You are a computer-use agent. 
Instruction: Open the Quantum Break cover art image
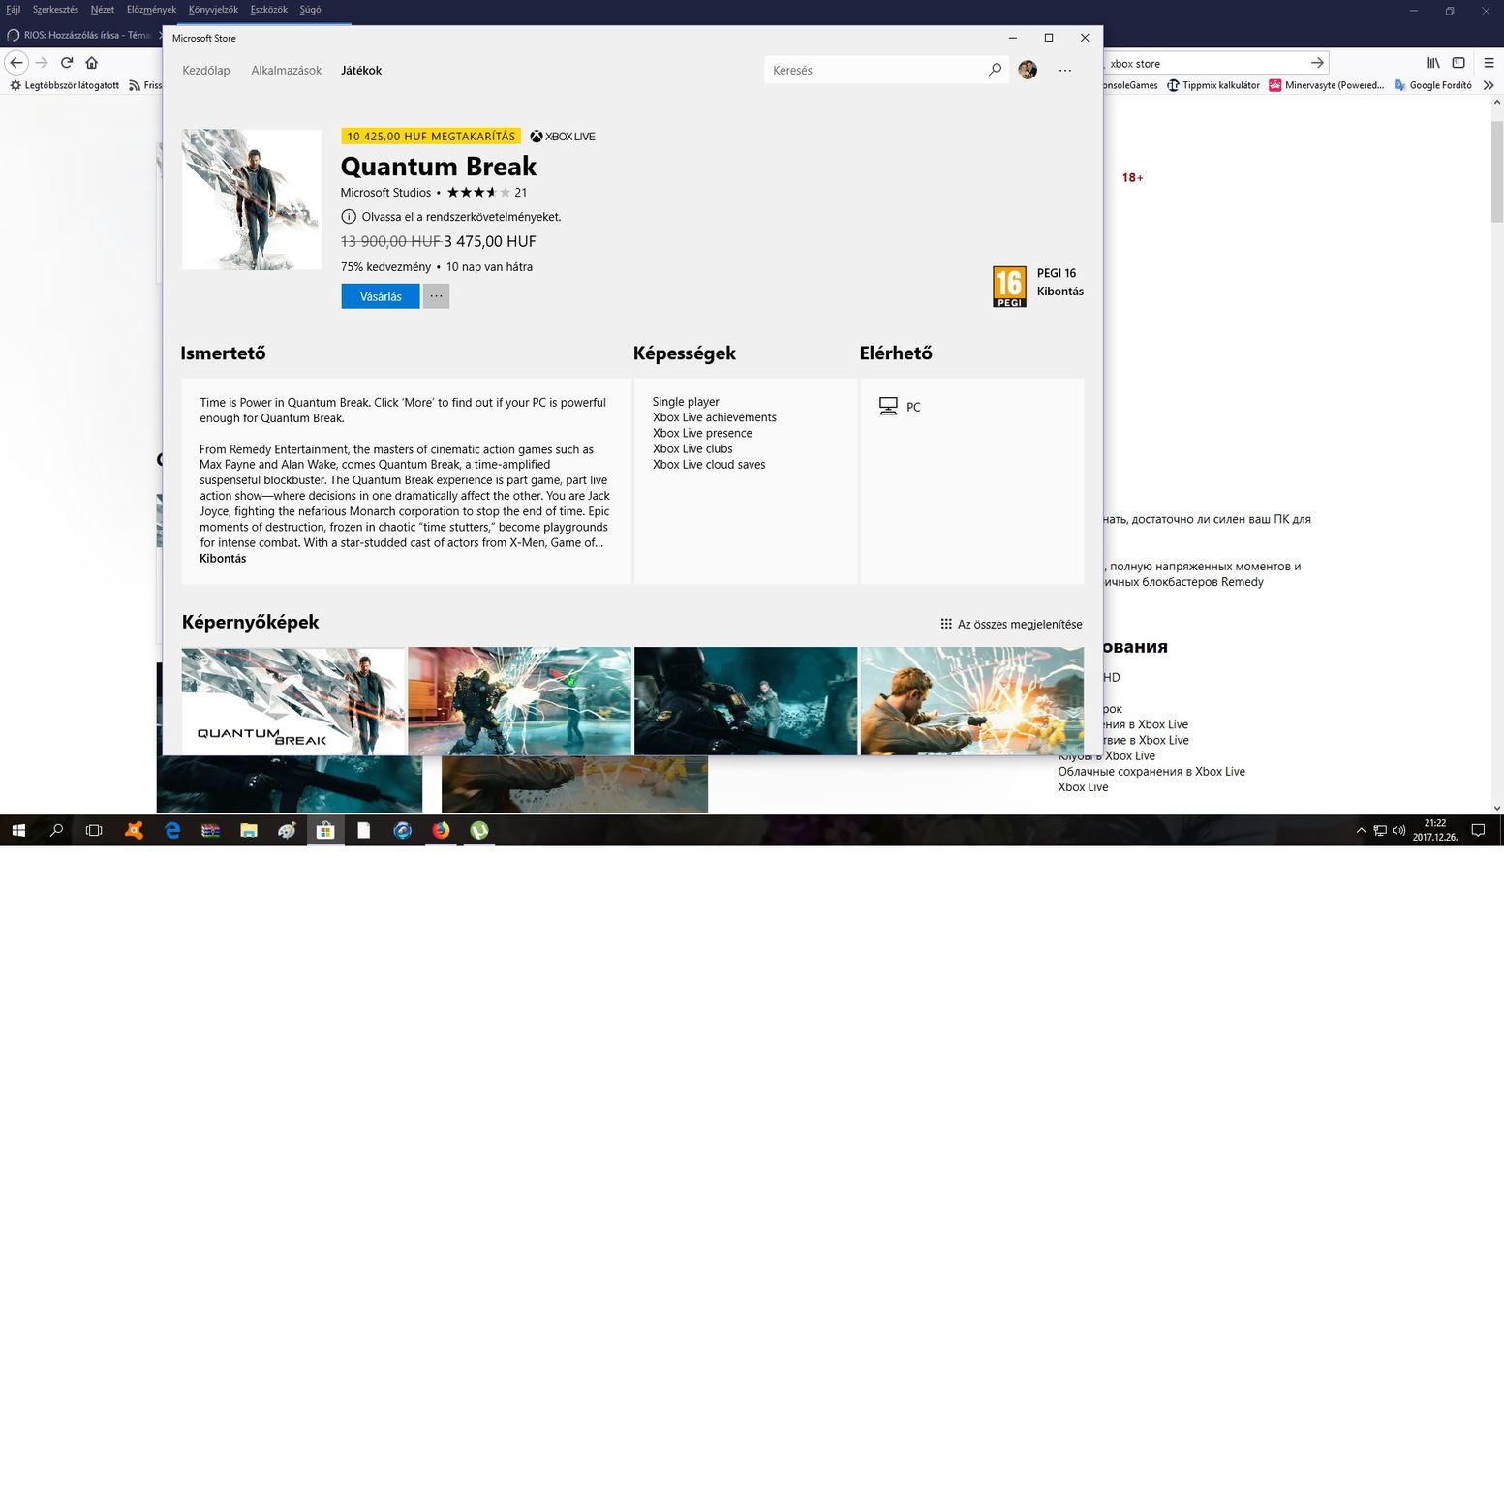(252, 200)
